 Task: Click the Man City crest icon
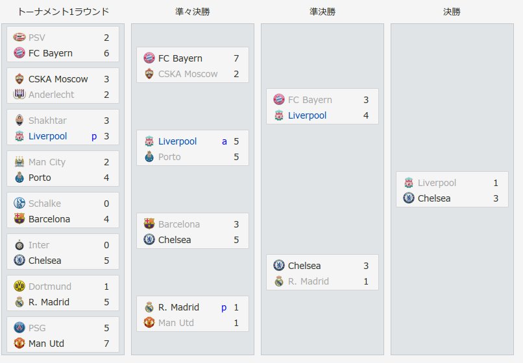(x=19, y=161)
